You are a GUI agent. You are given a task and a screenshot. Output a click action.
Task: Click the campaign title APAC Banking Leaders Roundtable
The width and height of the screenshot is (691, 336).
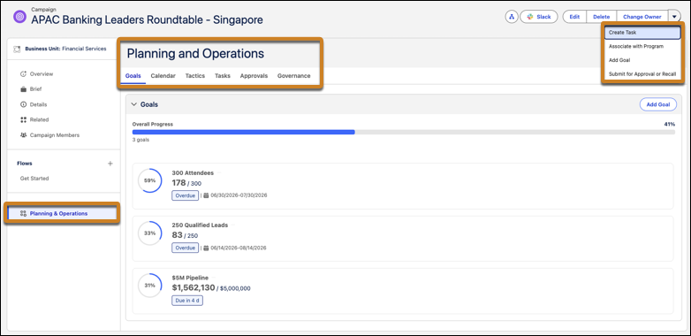(x=148, y=19)
